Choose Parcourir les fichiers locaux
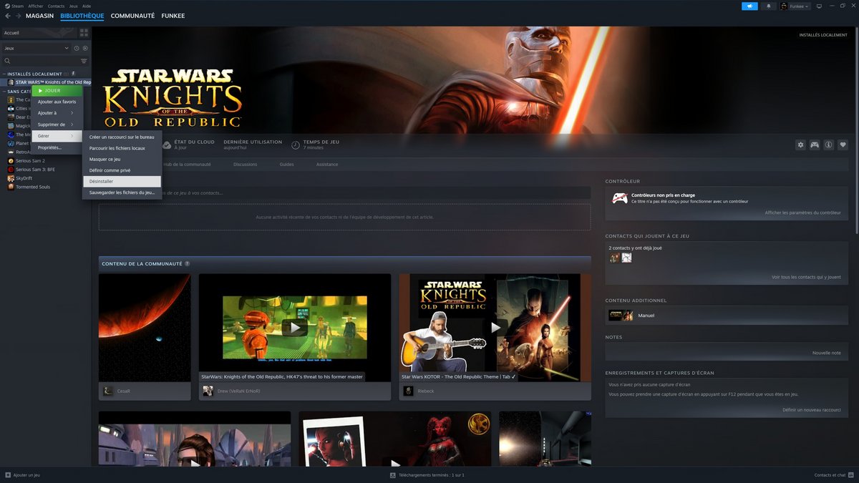 [x=122, y=148]
